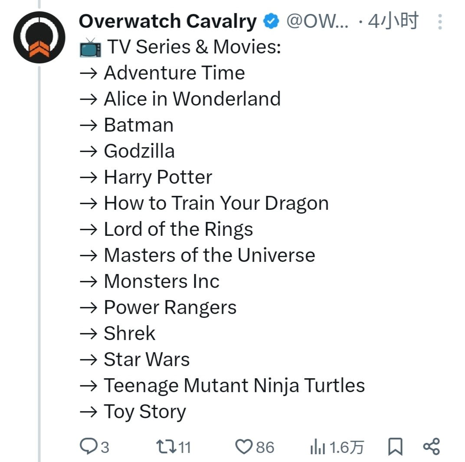Click the 1.6万 view count

point(347,447)
